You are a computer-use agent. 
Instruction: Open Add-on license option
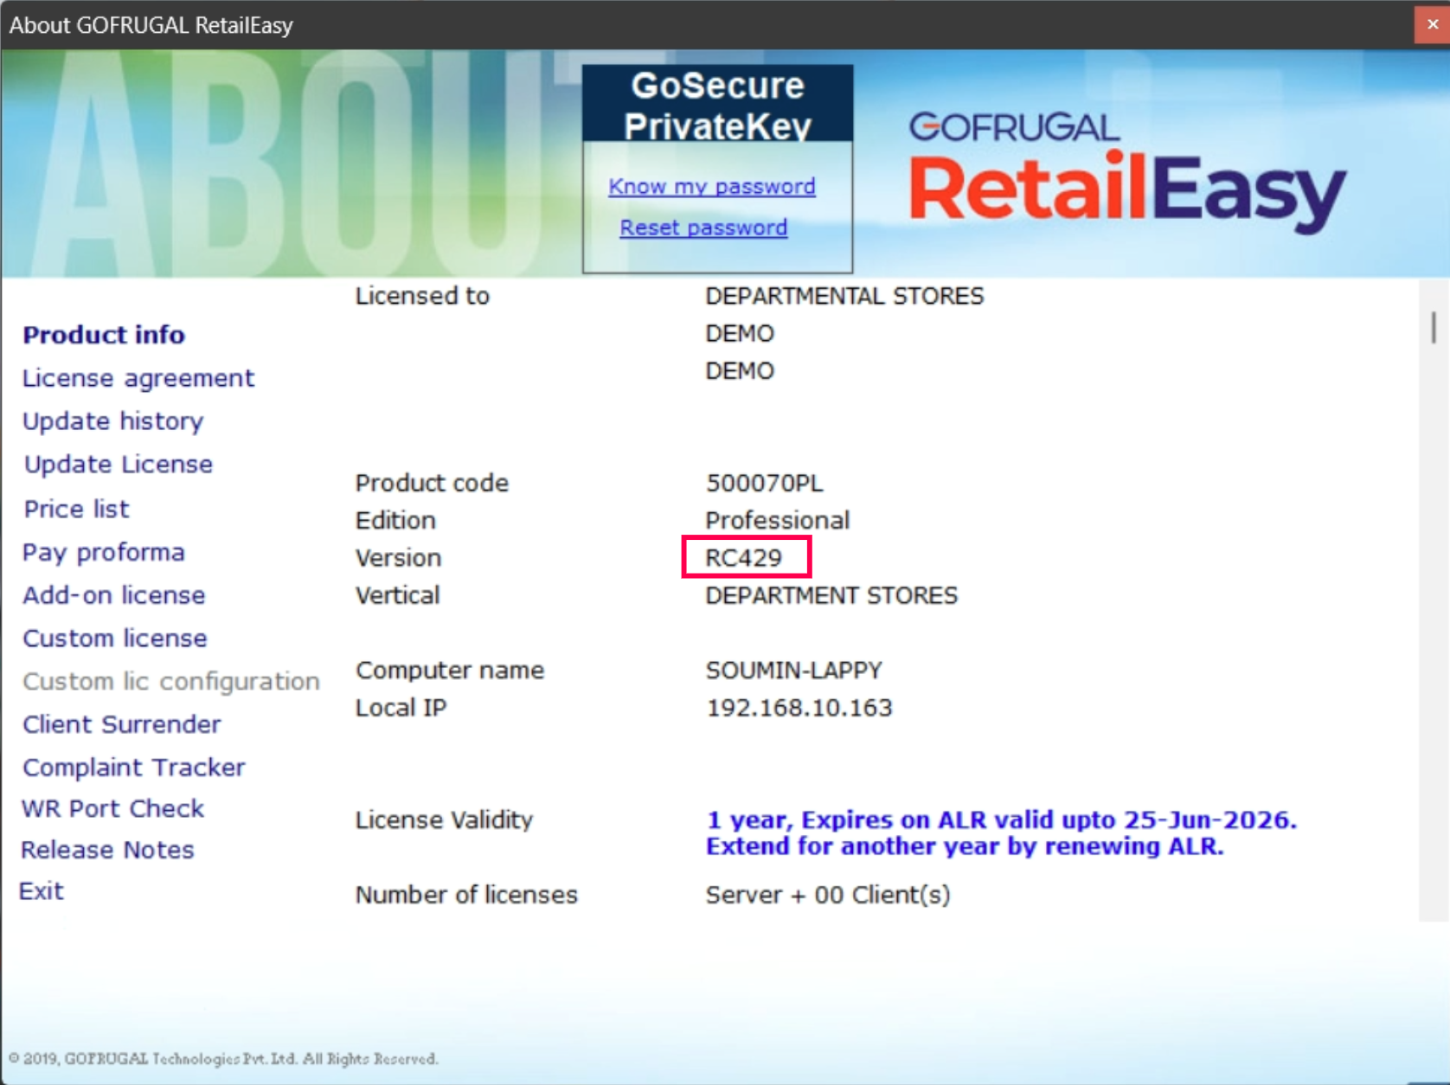[114, 595]
